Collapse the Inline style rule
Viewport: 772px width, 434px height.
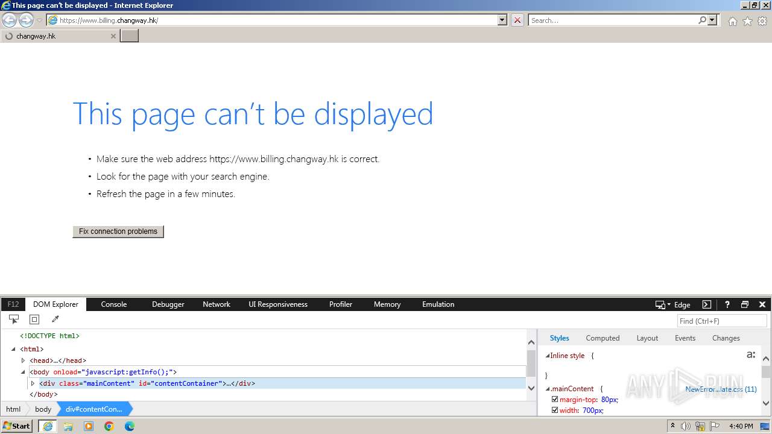(548, 356)
